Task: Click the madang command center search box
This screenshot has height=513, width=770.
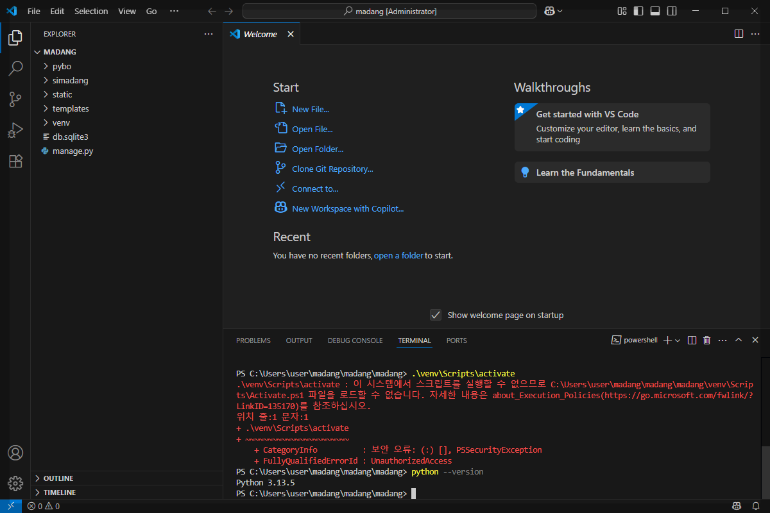Action: click(x=389, y=11)
